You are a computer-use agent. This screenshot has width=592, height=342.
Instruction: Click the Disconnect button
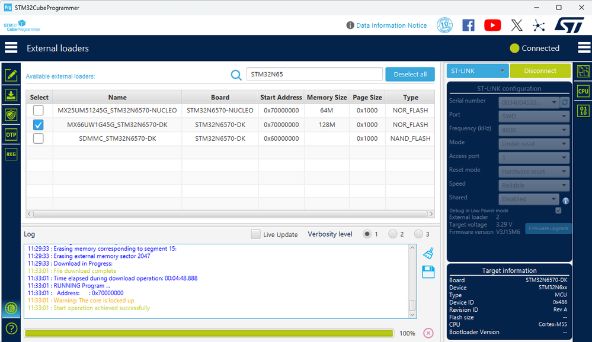point(540,71)
